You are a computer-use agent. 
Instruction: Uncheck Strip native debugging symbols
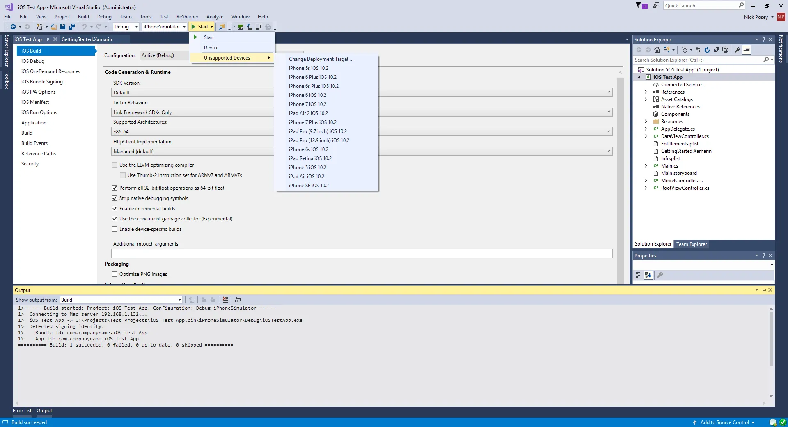pyautogui.click(x=115, y=198)
